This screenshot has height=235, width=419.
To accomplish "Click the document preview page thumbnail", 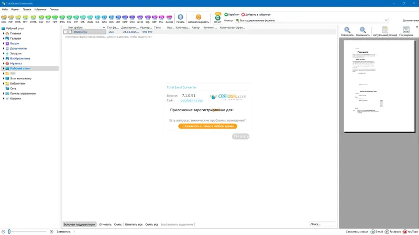I will (379, 86).
